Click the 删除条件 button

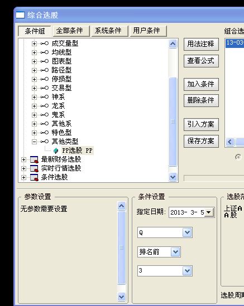pos(201,100)
